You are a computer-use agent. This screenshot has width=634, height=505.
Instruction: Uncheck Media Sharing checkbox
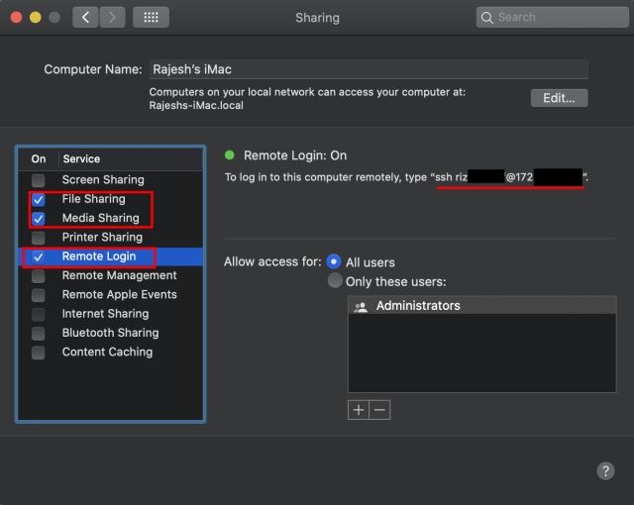(x=39, y=219)
